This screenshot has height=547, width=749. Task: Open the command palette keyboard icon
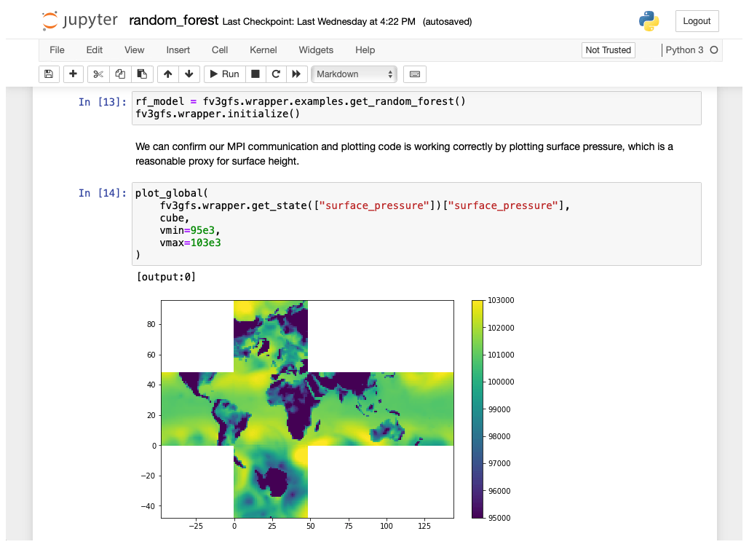(415, 74)
